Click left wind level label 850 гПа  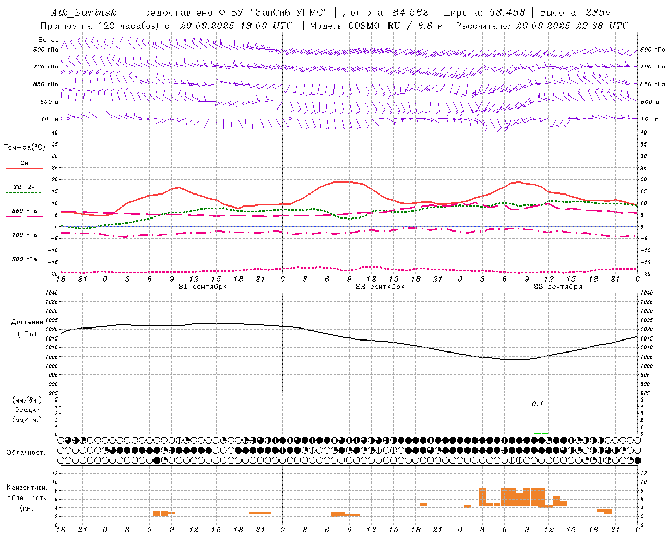pyautogui.click(x=46, y=84)
